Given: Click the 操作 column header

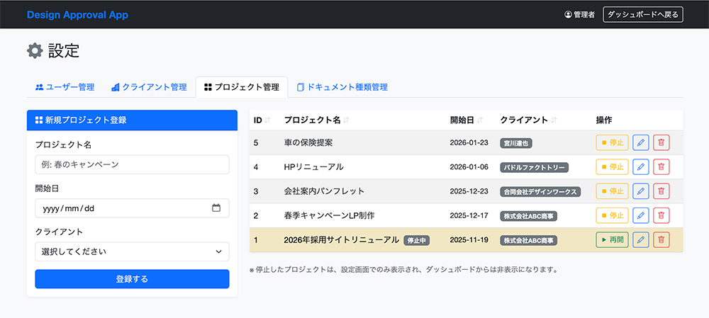Looking at the screenshot, I should coord(604,120).
